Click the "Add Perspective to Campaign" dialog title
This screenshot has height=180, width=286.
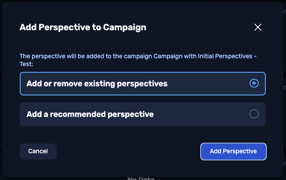coord(83,27)
